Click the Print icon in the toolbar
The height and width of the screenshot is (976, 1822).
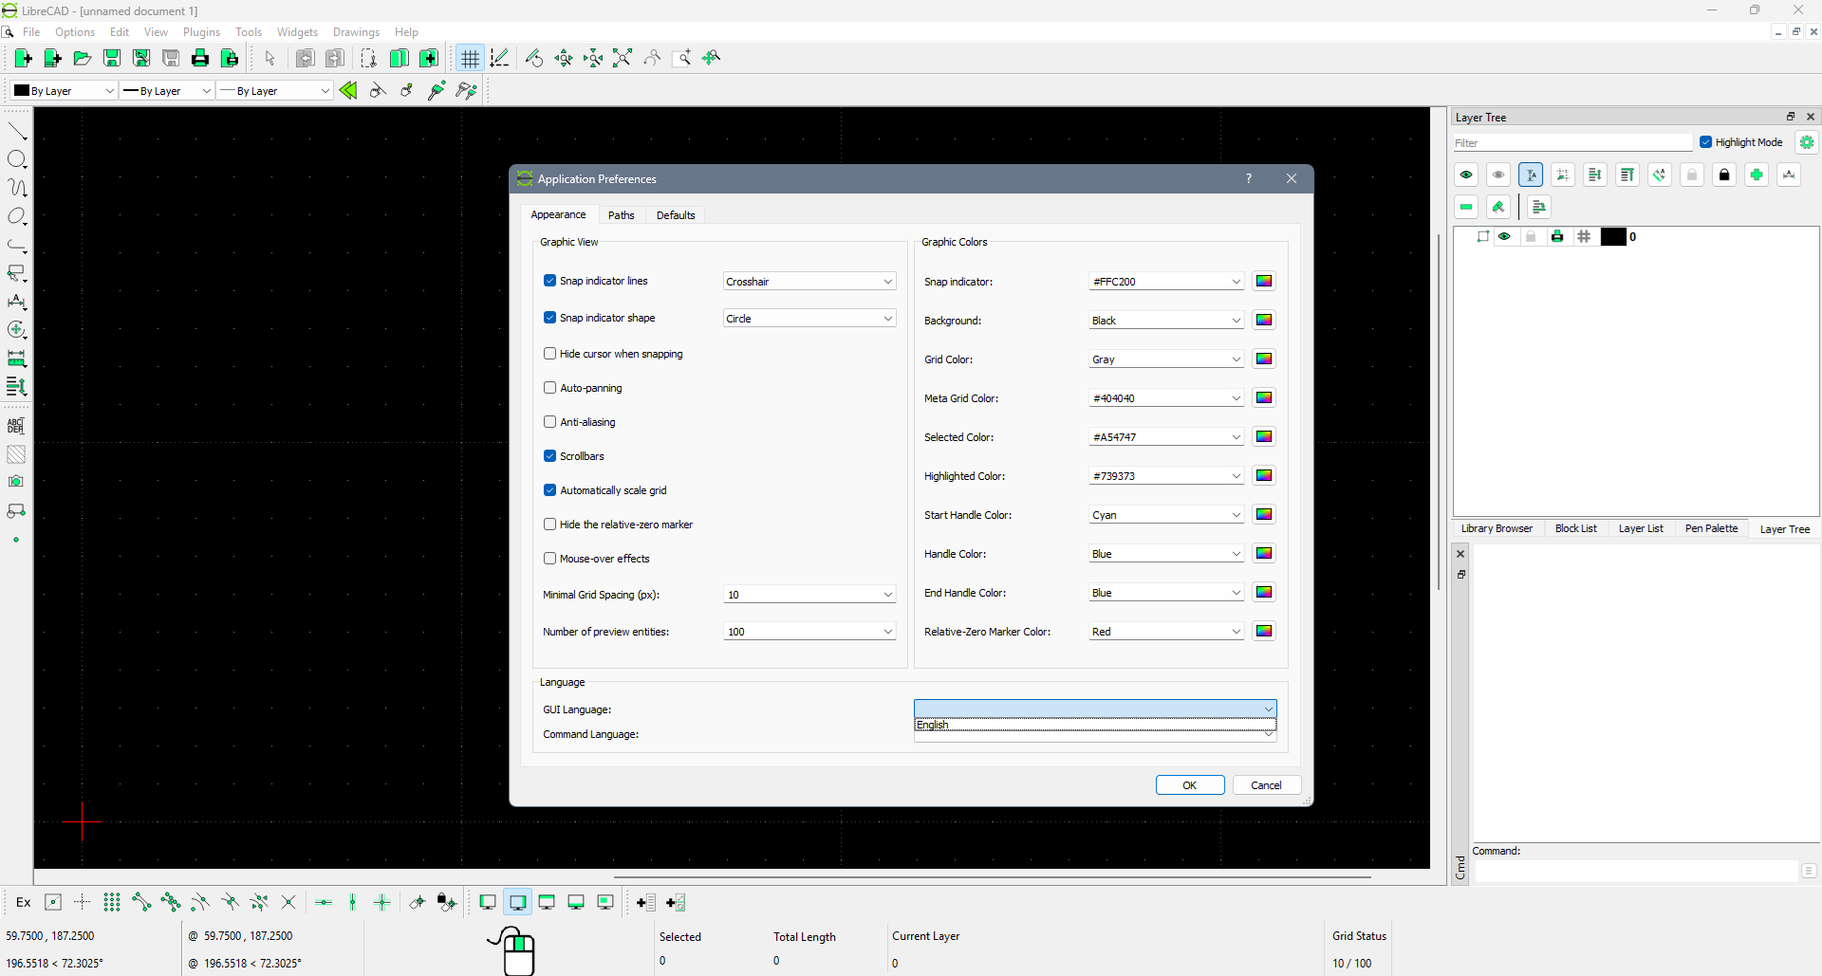point(200,59)
